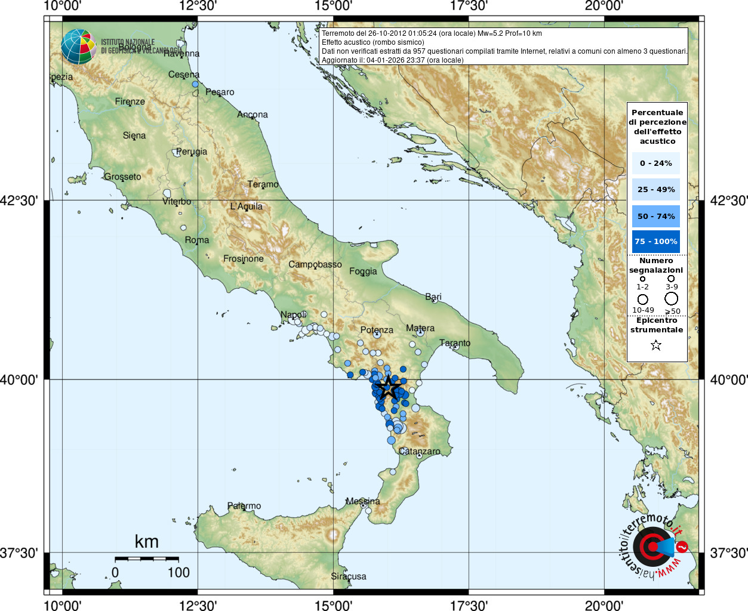Viewport: 748px width, 611px height.
Task: Click the black epicenter star on map
Action: pos(389,388)
